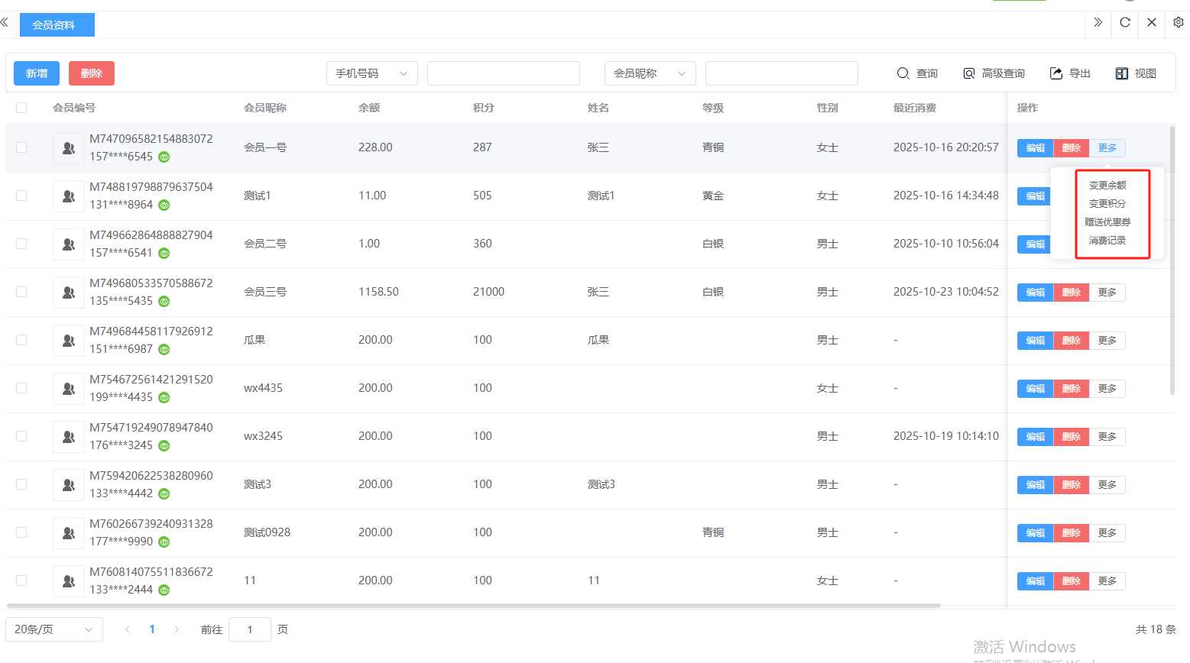Check the checkbox for member 会员三号

(21, 292)
